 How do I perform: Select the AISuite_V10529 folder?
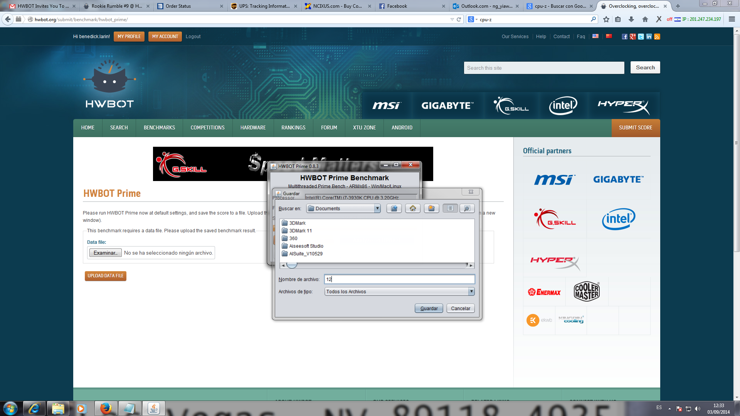(302, 254)
